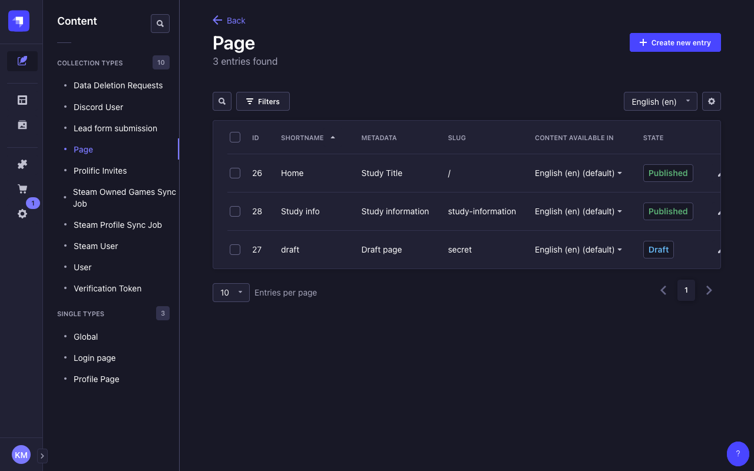Open the table view settings cog icon

click(x=711, y=101)
